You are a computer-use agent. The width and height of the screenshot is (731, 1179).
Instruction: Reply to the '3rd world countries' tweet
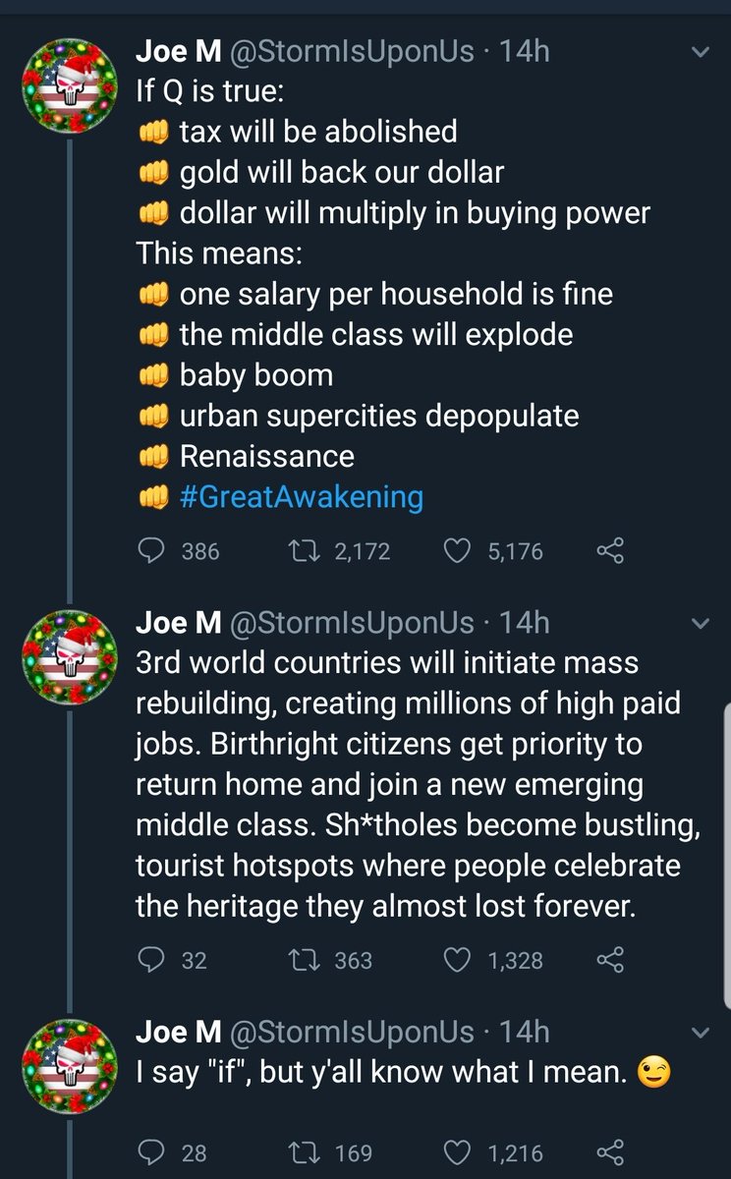tap(150, 960)
